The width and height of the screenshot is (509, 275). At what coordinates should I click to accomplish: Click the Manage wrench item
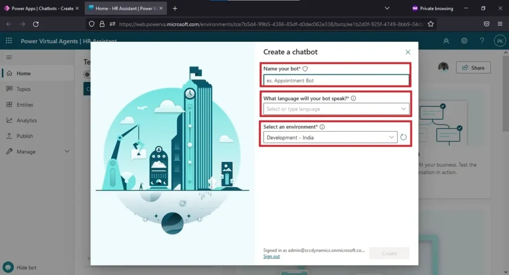pyautogui.click(x=21, y=151)
